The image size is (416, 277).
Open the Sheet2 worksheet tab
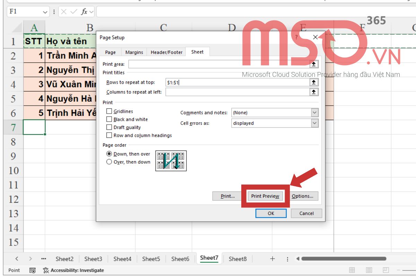point(64,259)
